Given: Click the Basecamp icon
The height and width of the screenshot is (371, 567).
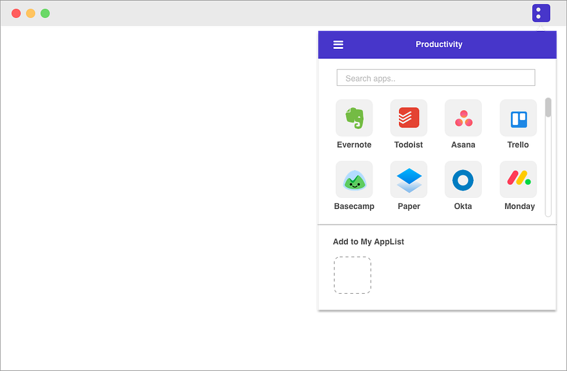Looking at the screenshot, I should [354, 179].
